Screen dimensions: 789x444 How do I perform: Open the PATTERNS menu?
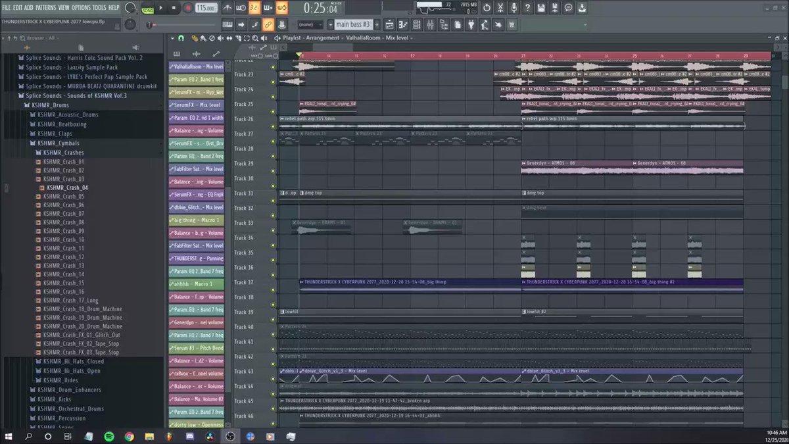pyautogui.click(x=47, y=7)
